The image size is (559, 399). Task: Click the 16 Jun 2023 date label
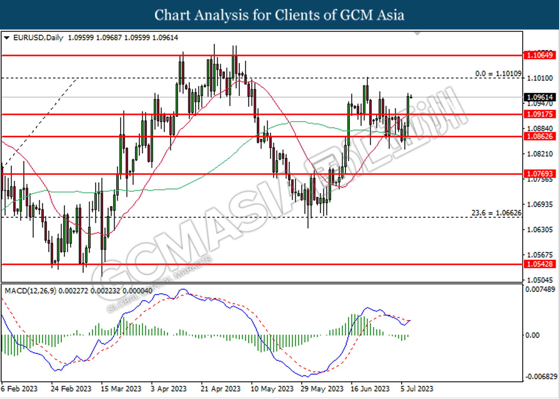pos(370,389)
